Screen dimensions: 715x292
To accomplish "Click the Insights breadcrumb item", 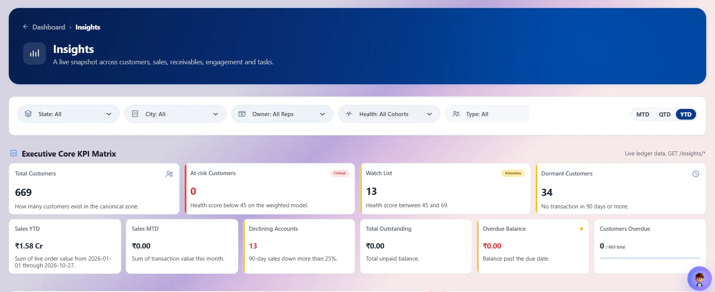I will pos(88,27).
